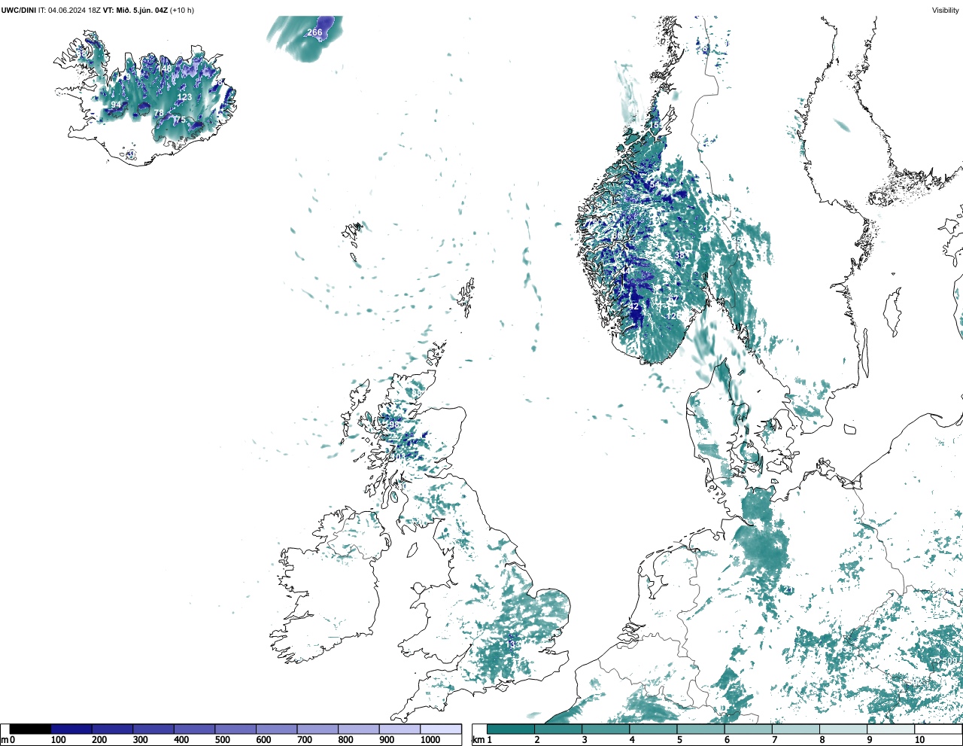Click the 4–5 km legend swatch
The height and width of the screenshot is (746, 963).
click(653, 729)
